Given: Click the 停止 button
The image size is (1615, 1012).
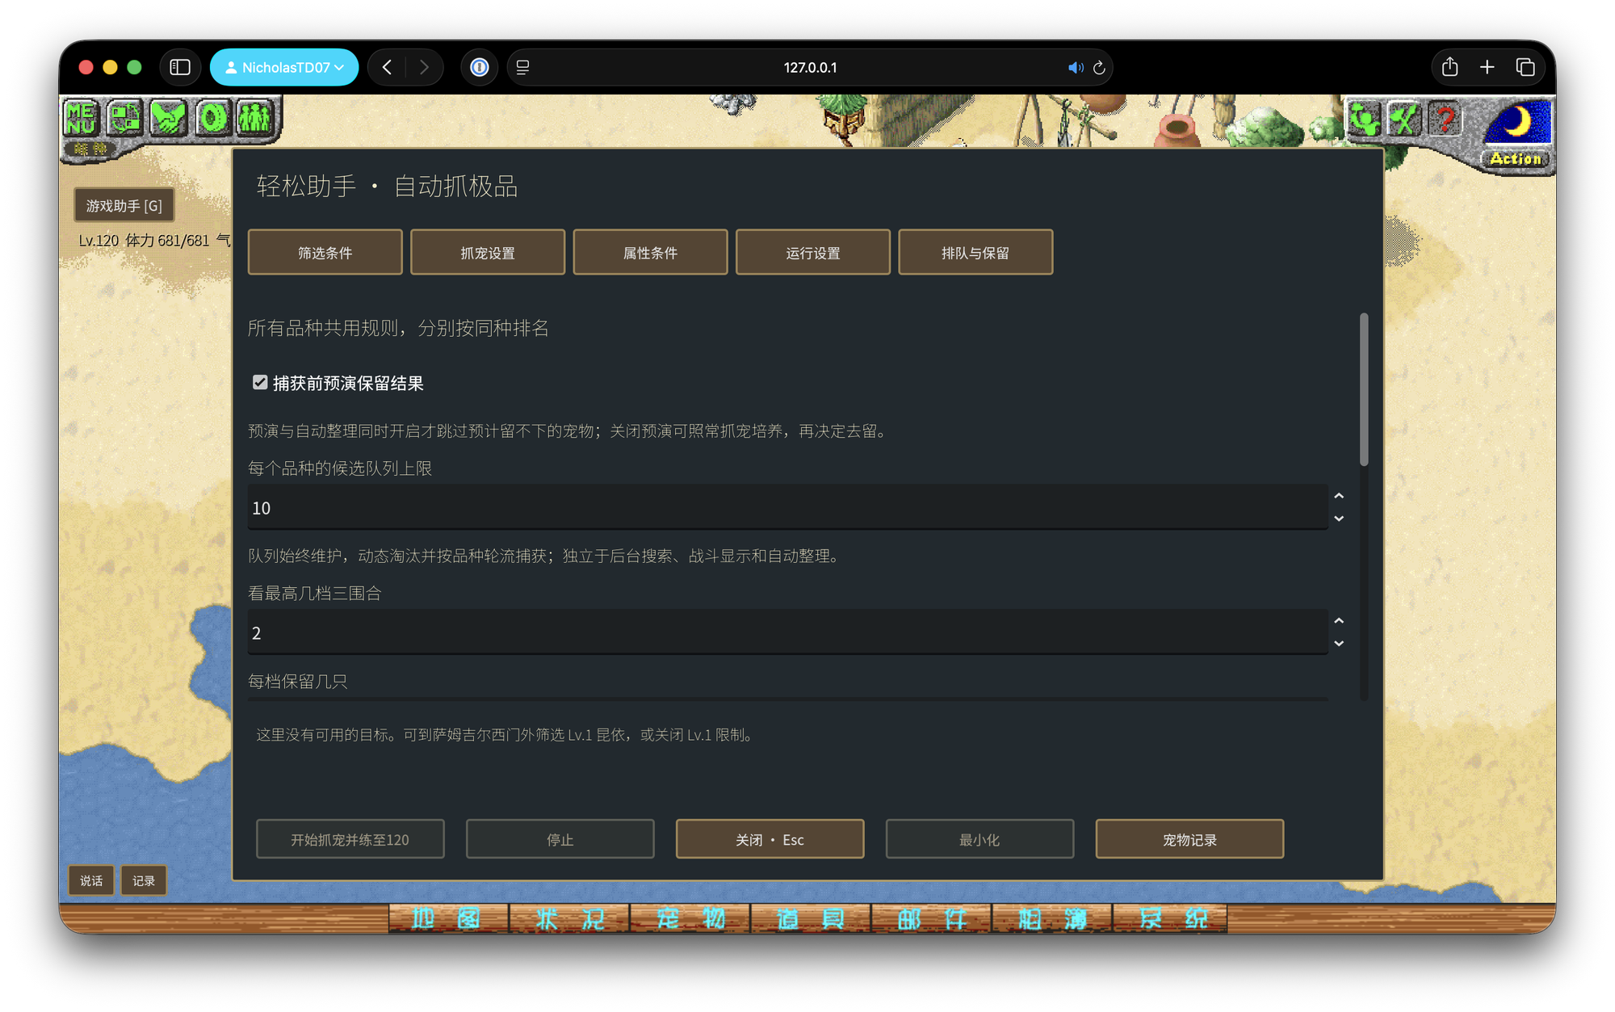Looking at the screenshot, I should point(560,839).
